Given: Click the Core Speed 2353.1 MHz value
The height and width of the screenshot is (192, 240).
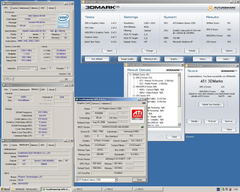Looking at the screenshot, I should [27, 50].
